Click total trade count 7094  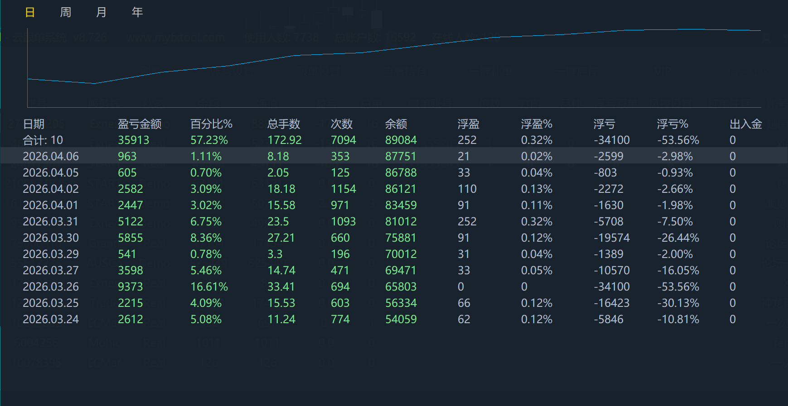tap(343, 140)
